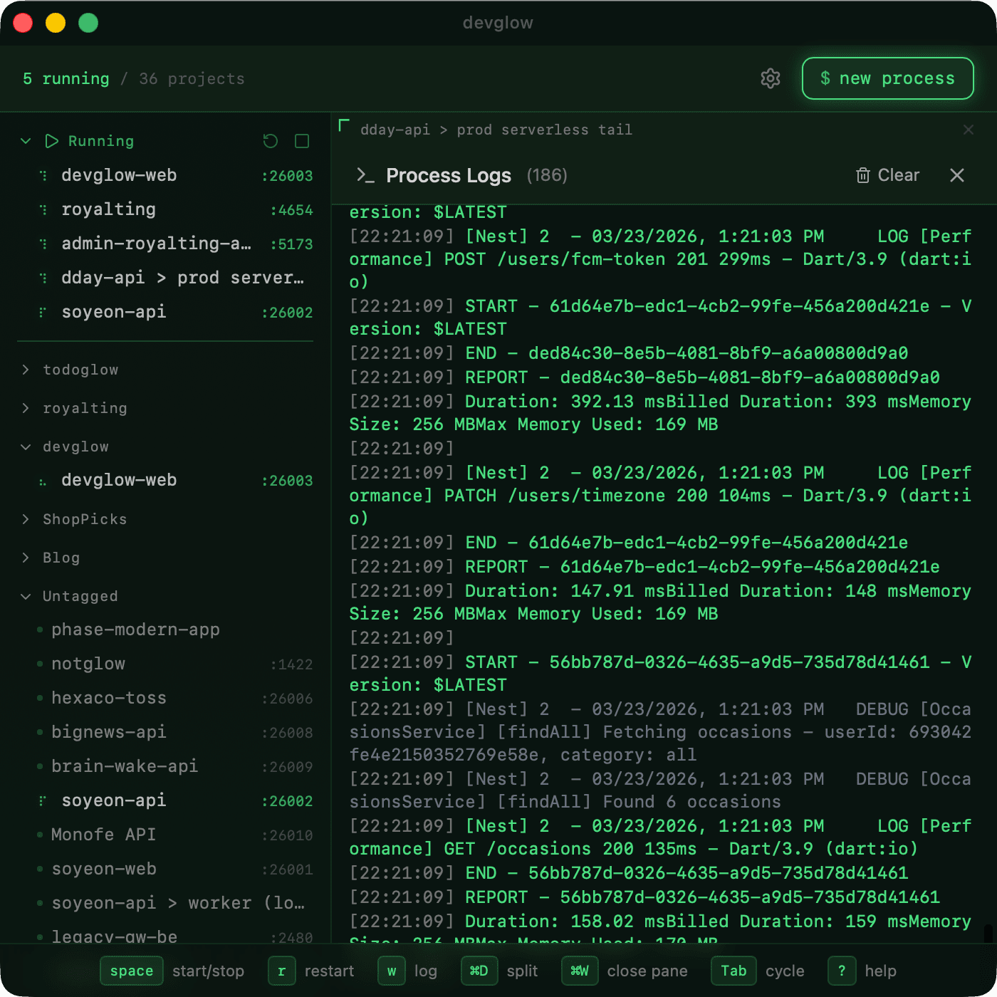The width and height of the screenshot is (997, 997).
Task: Click the stop square icon beside Running
Action: coord(303,141)
